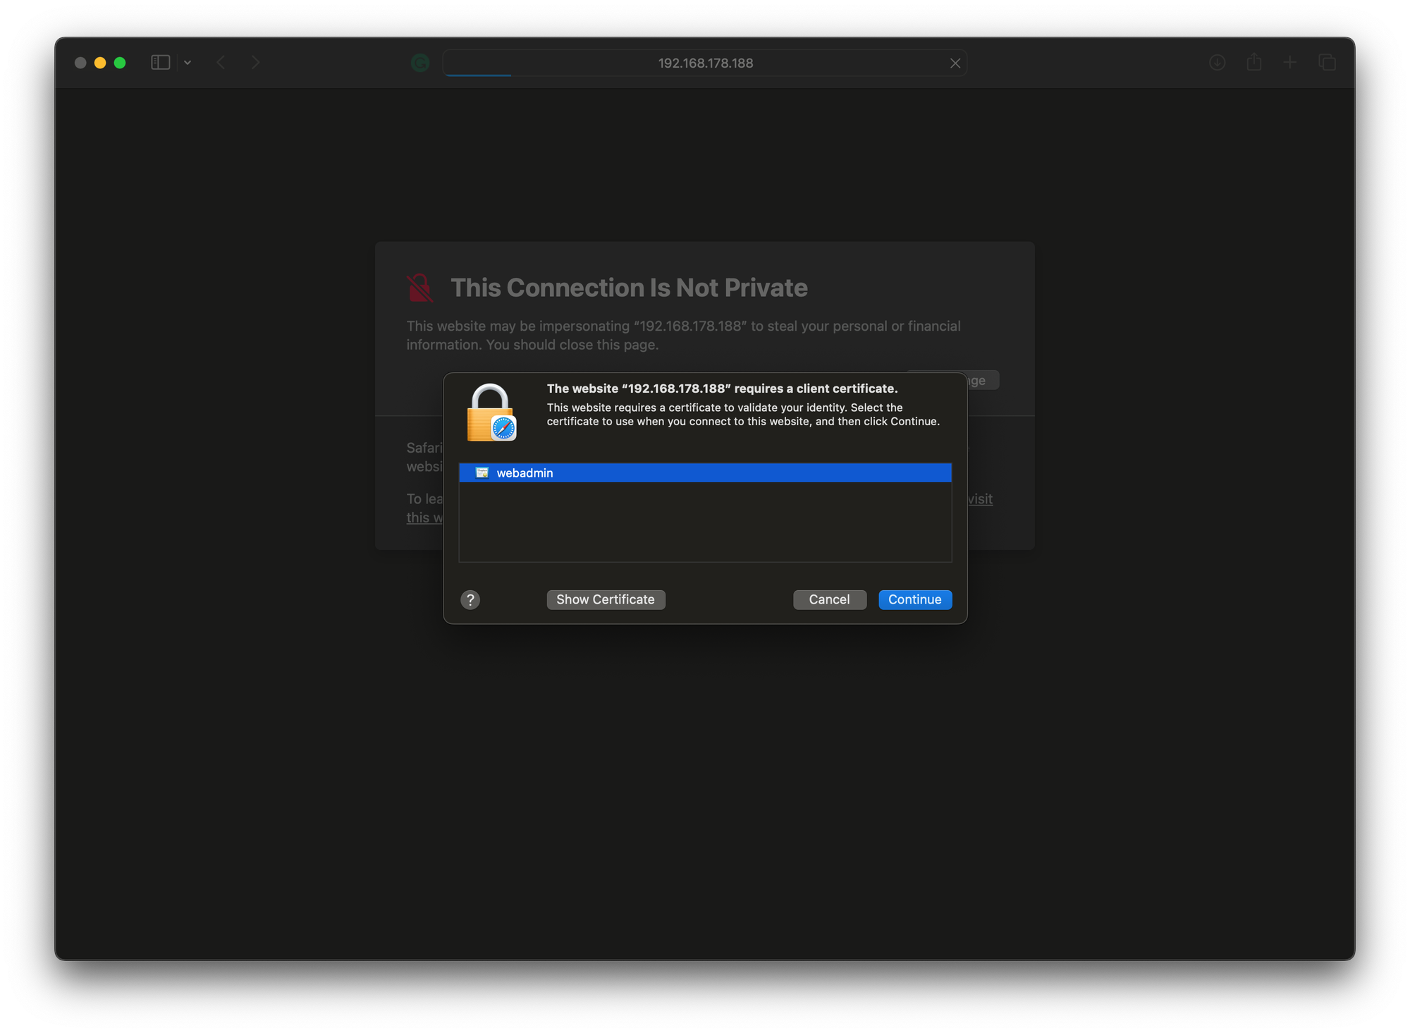Click the Continue button to proceed
Image resolution: width=1410 pixels, height=1033 pixels.
point(914,599)
